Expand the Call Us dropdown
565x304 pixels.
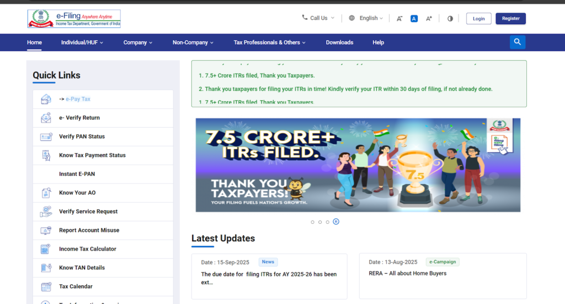[318, 18]
